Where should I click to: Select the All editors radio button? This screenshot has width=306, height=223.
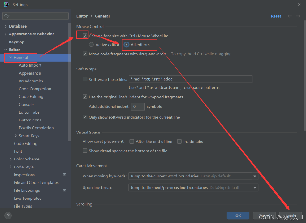(127, 45)
